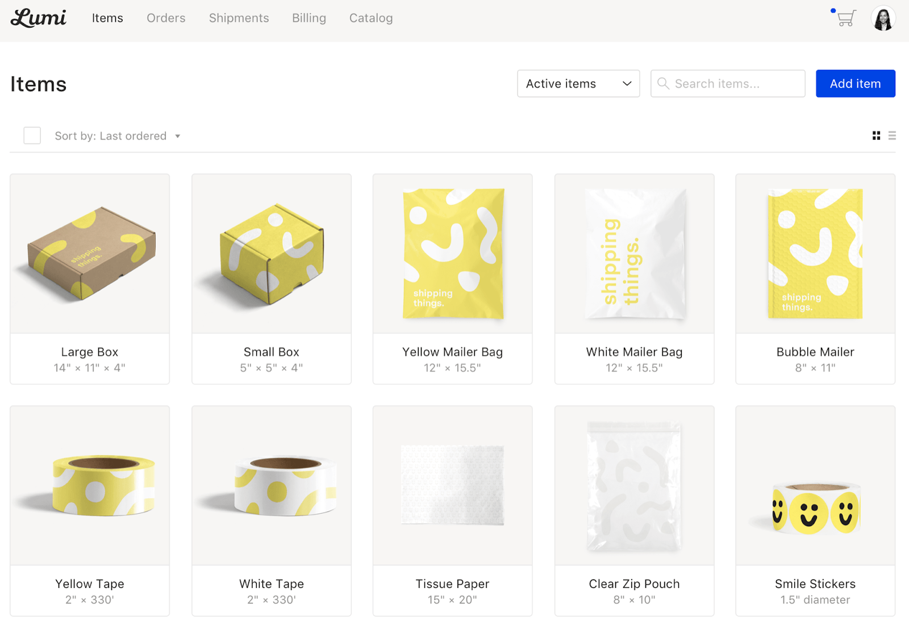Image resolution: width=909 pixels, height=626 pixels.
Task: Open the user profile avatar menu
Action: [883, 19]
